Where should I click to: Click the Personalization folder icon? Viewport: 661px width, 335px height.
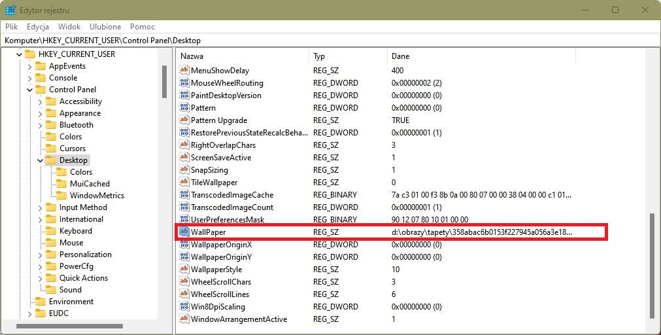(x=51, y=255)
